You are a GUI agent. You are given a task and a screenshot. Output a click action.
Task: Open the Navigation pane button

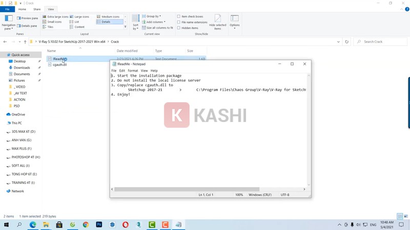point(8,22)
